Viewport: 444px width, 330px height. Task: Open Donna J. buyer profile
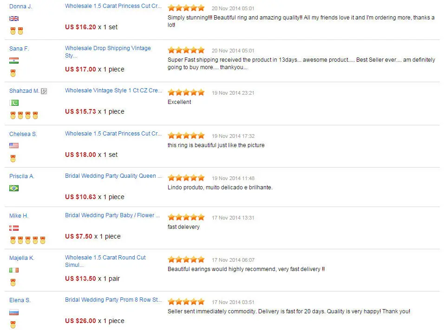point(21,6)
